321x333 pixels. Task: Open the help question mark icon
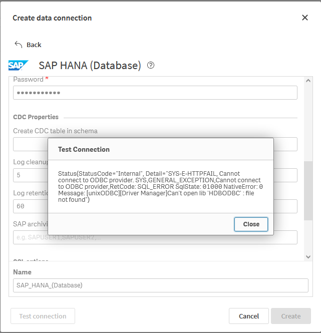coord(151,66)
